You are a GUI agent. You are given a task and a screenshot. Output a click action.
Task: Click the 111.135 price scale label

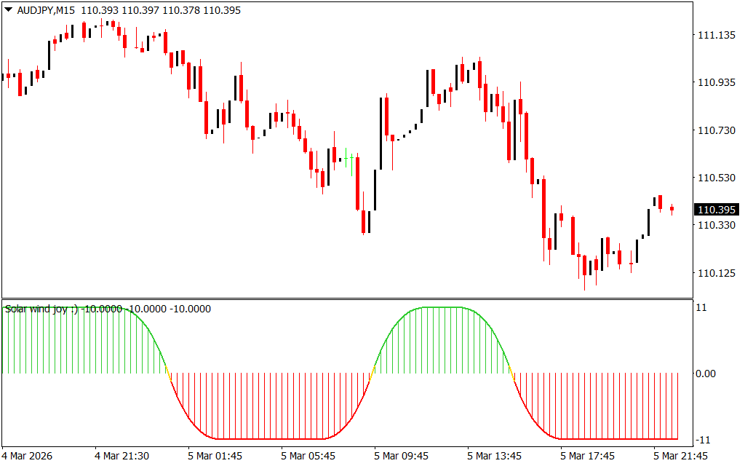[715, 35]
